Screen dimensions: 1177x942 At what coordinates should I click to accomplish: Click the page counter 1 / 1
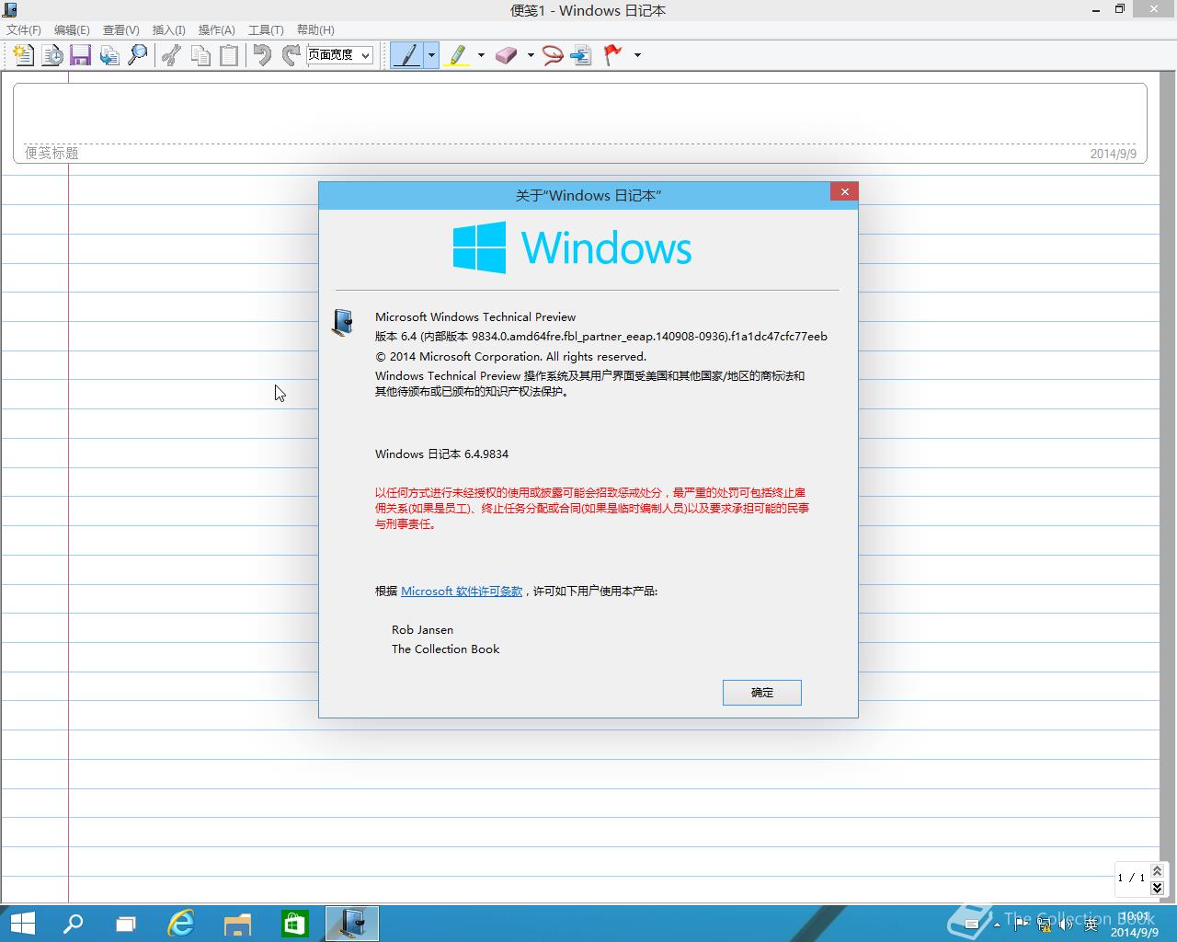[x=1131, y=878]
